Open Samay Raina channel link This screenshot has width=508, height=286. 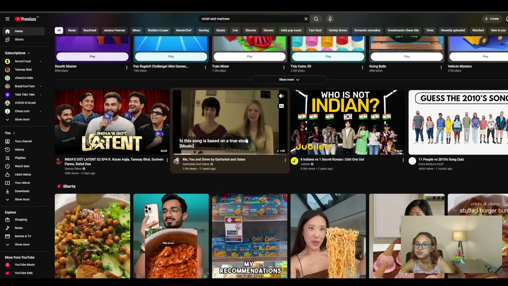coord(73,169)
